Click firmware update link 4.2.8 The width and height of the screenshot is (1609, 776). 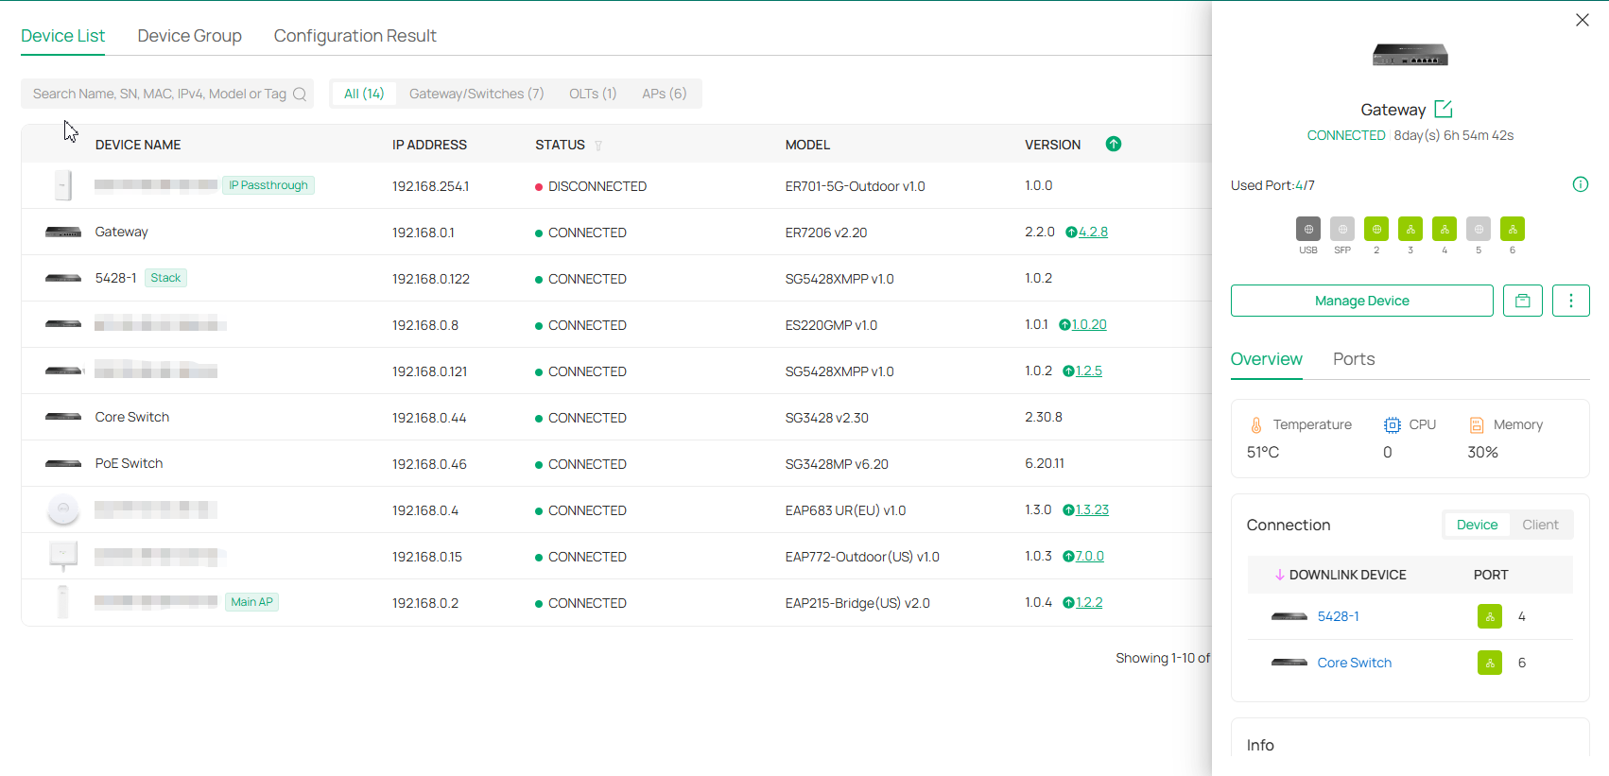tap(1093, 233)
